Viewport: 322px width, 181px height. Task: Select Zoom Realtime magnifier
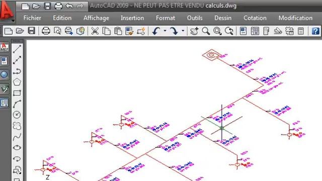[206, 31]
